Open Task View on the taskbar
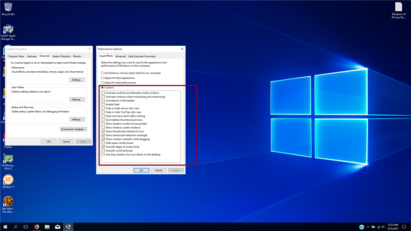 pyautogui.click(x=26, y=227)
